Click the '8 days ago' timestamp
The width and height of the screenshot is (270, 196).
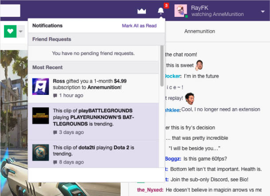71,162
